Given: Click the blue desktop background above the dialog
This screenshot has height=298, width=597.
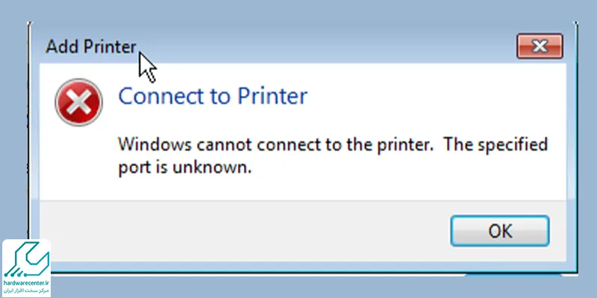Looking at the screenshot, I should pos(298,10).
